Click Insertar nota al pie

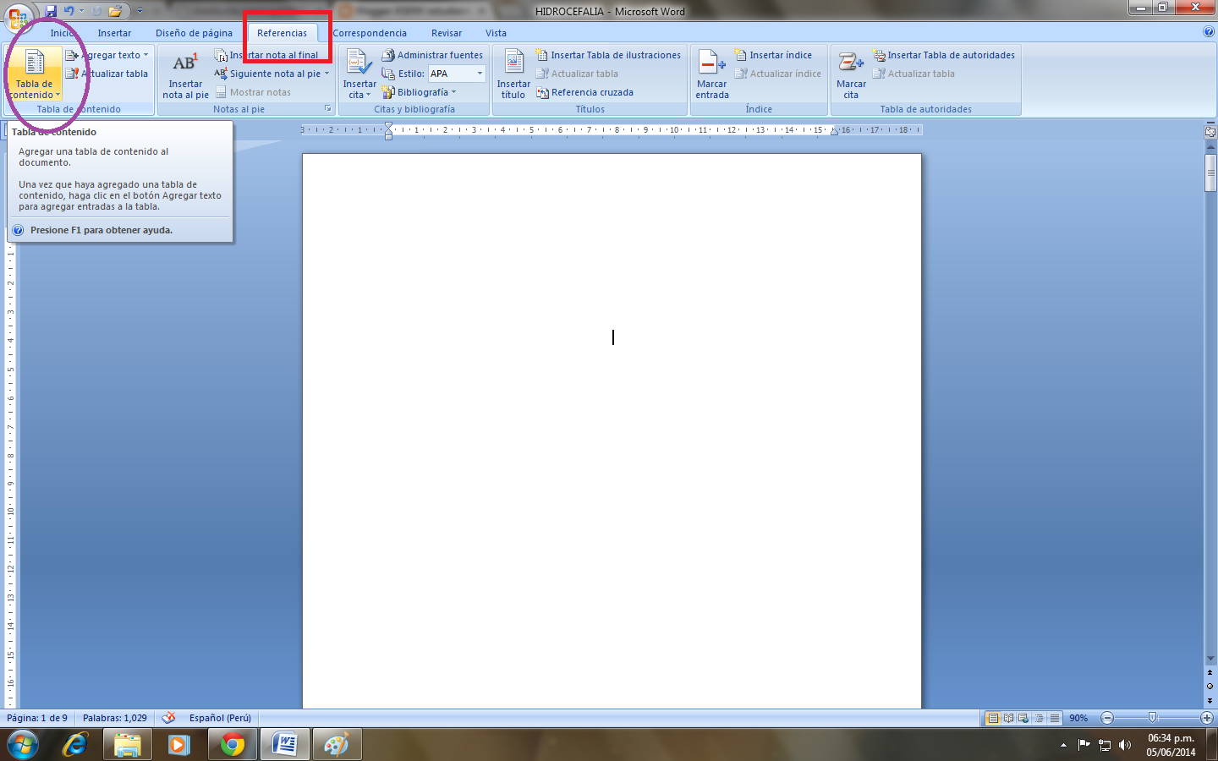(185, 74)
